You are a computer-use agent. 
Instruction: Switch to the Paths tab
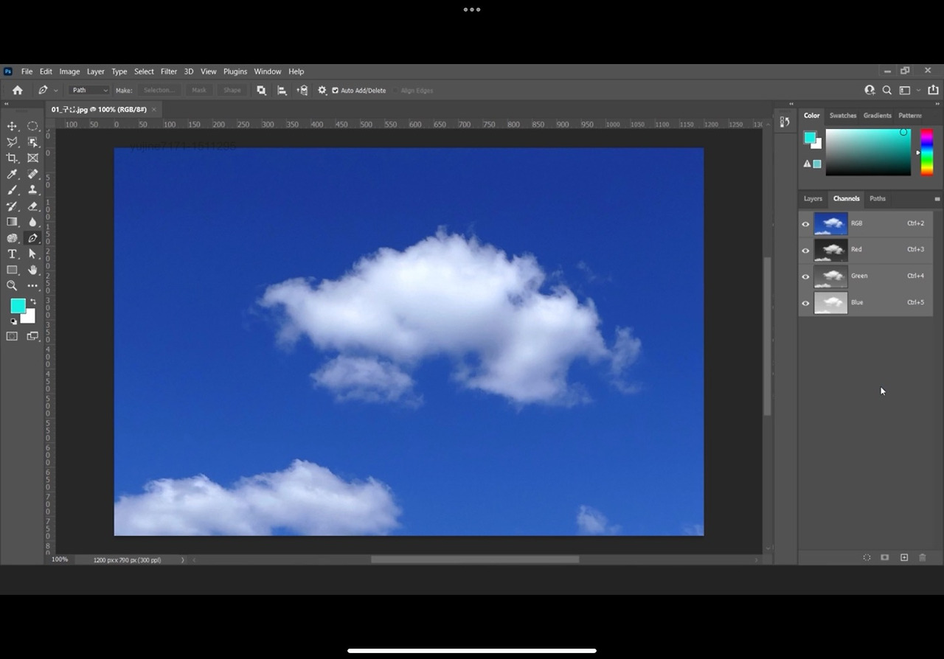point(878,198)
